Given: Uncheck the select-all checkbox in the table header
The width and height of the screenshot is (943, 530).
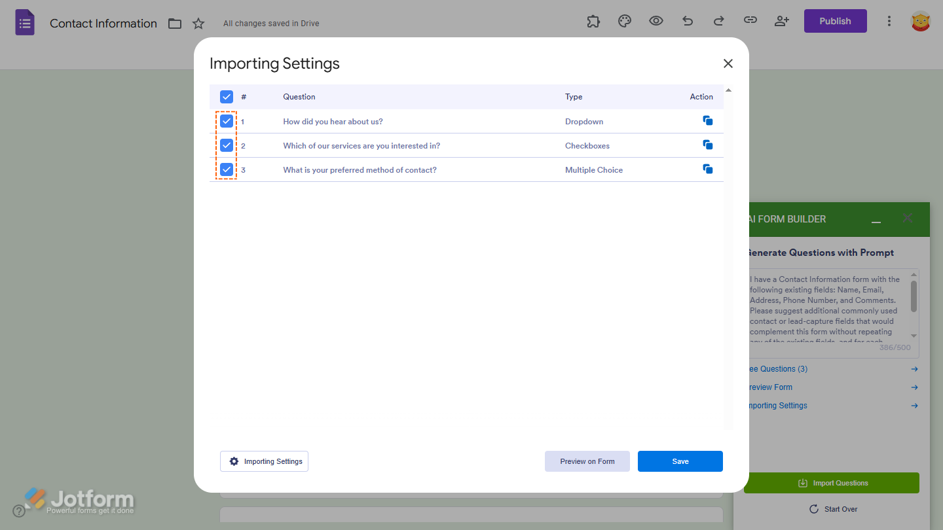Looking at the screenshot, I should coord(226,96).
